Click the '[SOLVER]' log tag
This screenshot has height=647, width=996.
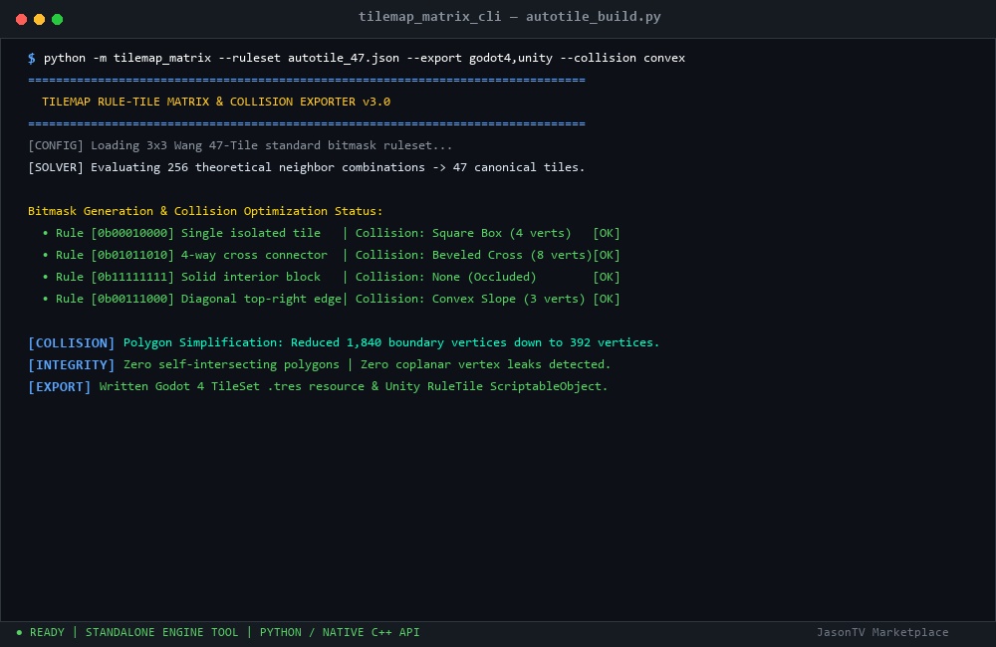coord(55,167)
